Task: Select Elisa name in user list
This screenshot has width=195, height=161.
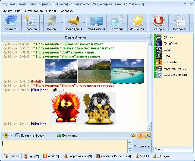Action: coord(167,56)
